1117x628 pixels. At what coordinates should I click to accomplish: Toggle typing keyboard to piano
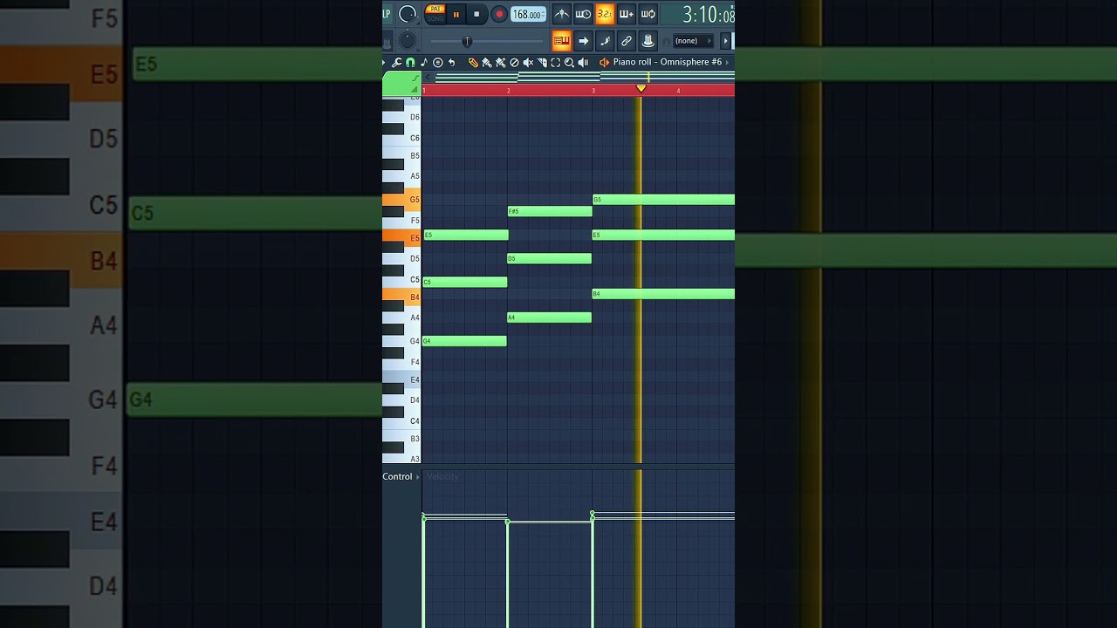(x=562, y=41)
